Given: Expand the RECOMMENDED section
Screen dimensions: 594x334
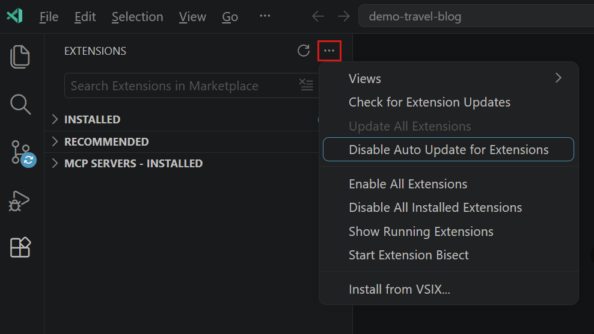Looking at the screenshot, I should tap(182, 142).
